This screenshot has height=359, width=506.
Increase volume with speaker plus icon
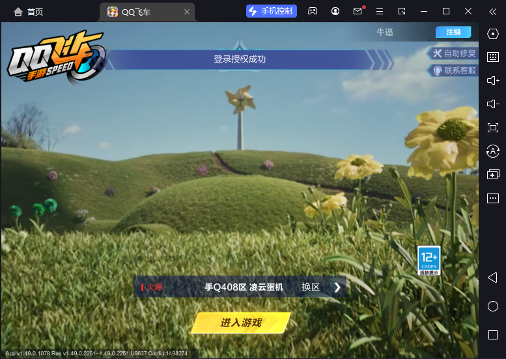point(493,80)
